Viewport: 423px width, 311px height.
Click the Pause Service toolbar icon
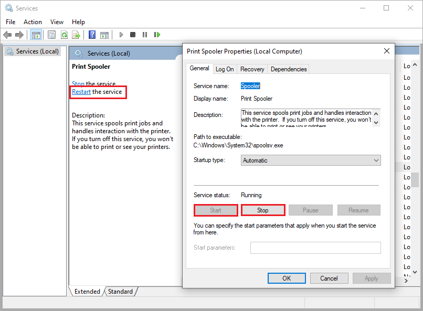[x=145, y=35]
